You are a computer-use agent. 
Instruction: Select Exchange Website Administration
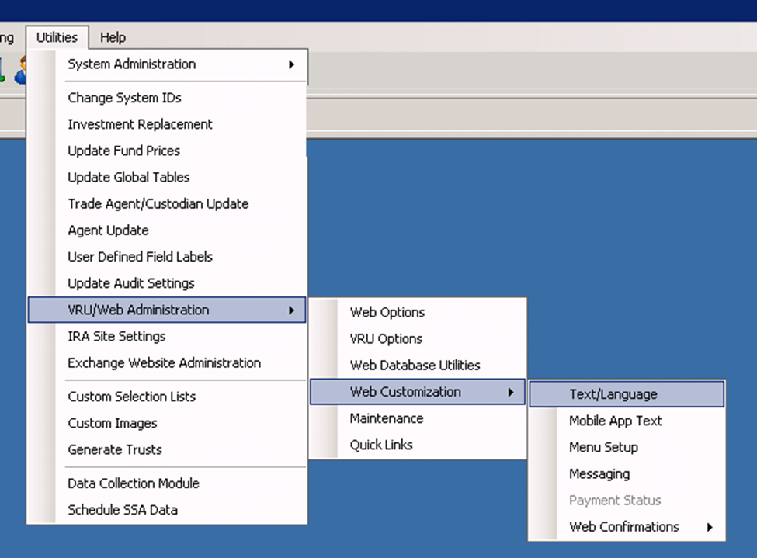coord(167,363)
